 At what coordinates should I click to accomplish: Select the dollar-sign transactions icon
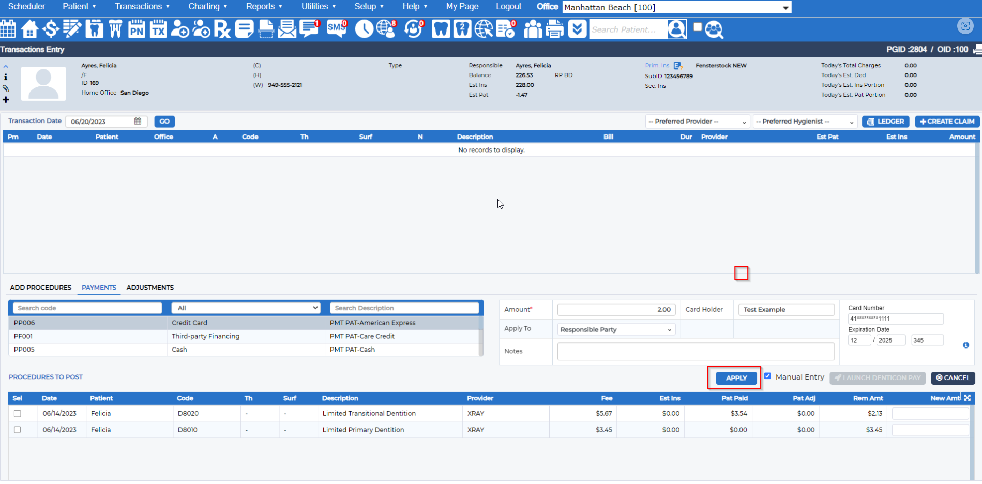(51, 29)
